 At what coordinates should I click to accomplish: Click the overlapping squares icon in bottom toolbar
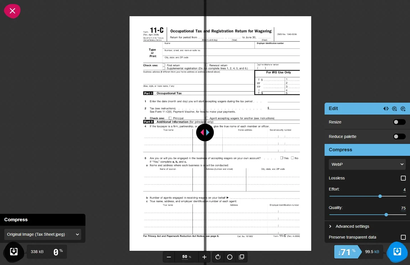241,257
